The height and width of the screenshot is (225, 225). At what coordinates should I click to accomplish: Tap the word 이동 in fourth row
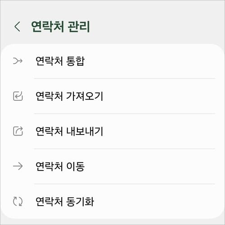click(x=76, y=166)
